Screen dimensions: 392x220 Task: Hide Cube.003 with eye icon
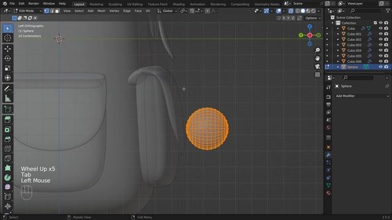coord(380,45)
